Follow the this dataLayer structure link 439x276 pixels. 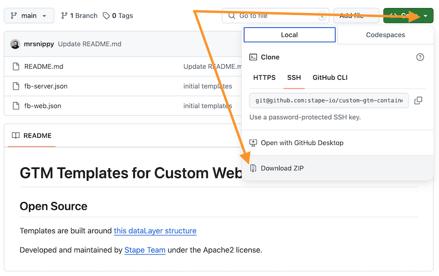click(x=155, y=231)
